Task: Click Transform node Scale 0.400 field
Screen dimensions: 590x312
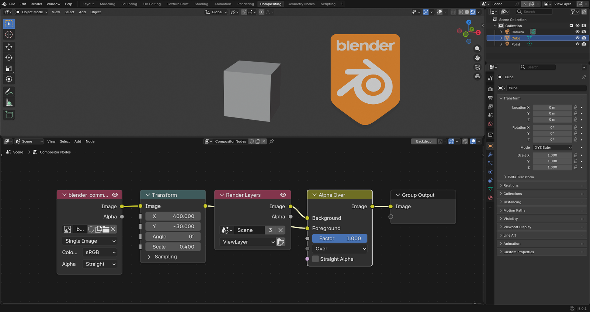Action: tap(173, 247)
